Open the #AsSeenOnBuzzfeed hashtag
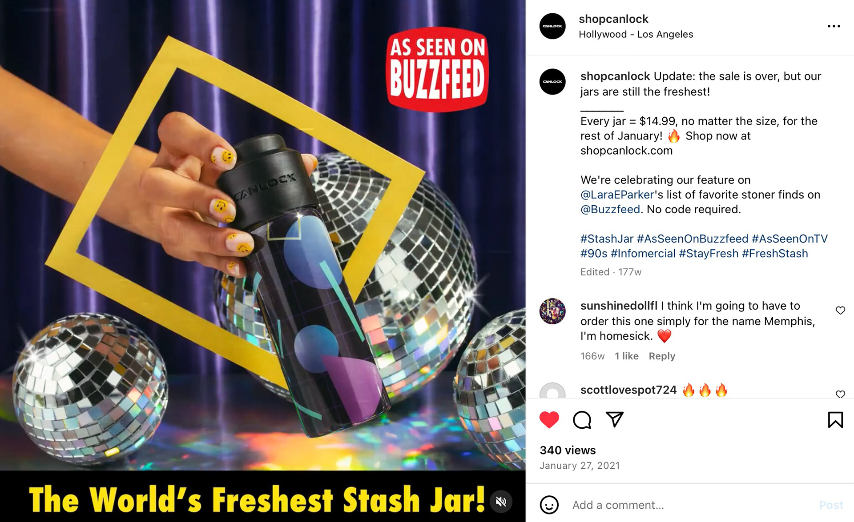Viewport: 854px width, 522px height. [x=693, y=239]
